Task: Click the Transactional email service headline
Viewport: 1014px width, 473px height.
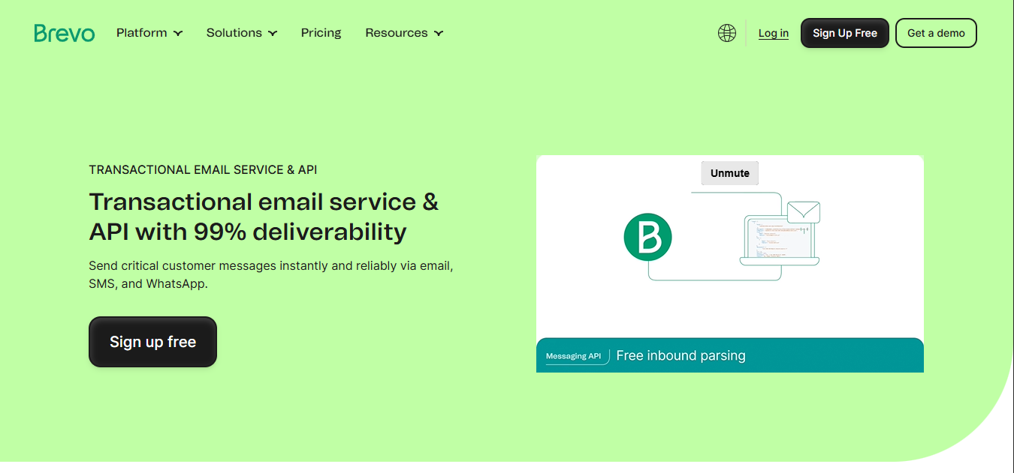Action: (x=264, y=217)
